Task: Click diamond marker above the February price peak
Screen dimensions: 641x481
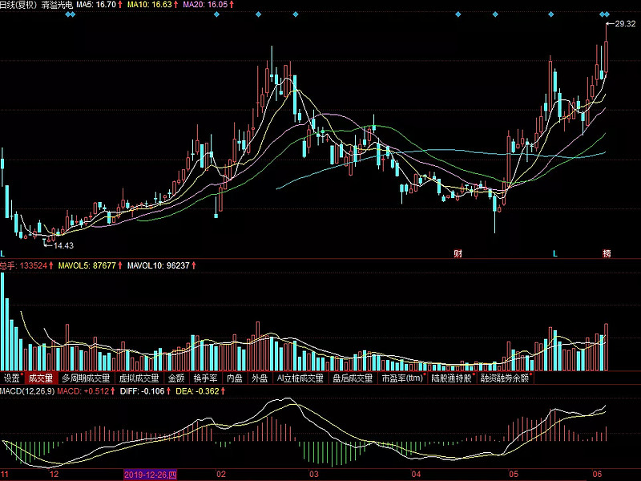Action: tap(258, 14)
